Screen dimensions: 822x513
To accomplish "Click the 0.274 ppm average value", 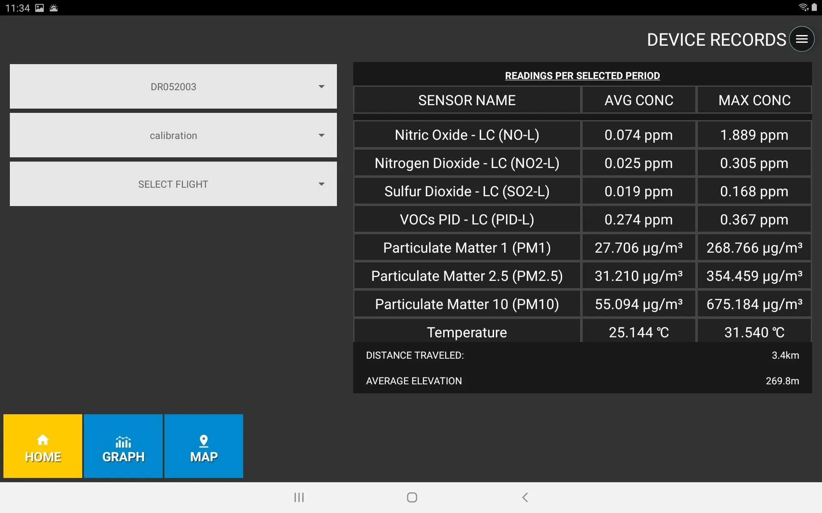I will click(639, 219).
